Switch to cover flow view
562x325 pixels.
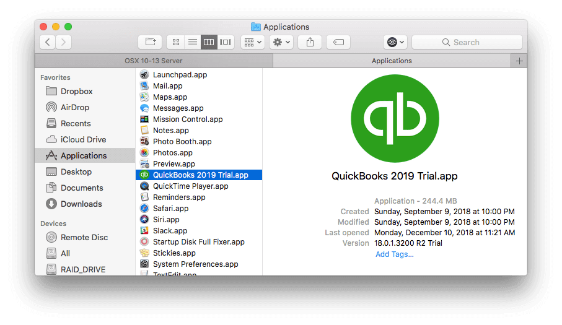(x=226, y=42)
